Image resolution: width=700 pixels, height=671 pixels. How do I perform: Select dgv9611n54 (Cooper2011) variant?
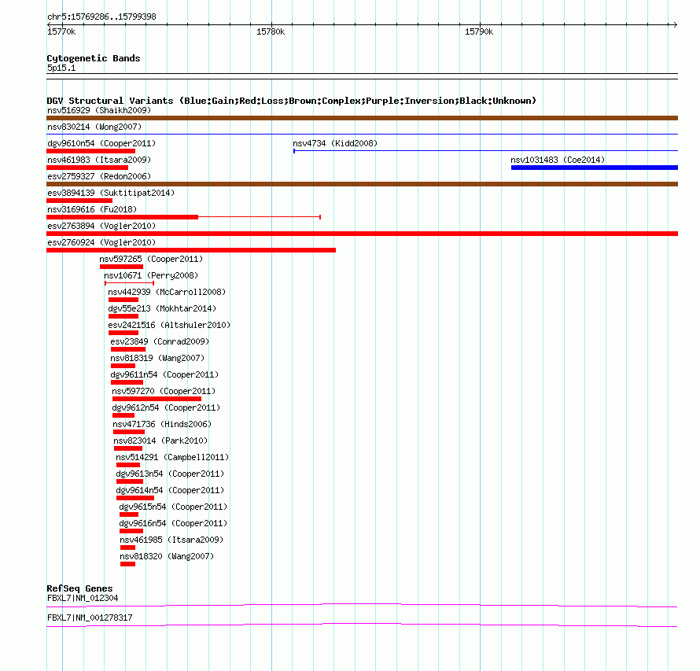coord(164,374)
